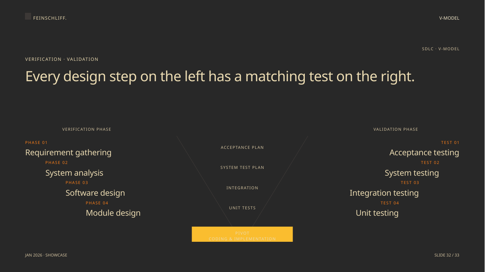Select the Requirement gathering phase label
The width and height of the screenshot is (485, 272).
coord(68,153)
